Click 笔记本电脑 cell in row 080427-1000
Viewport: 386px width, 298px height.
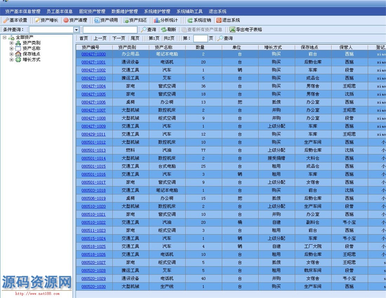pos(167,54)
